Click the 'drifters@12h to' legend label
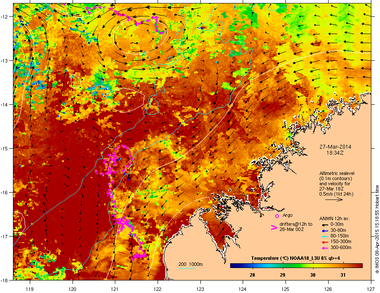This screenshot has height=293, width=380. [296, 224]
